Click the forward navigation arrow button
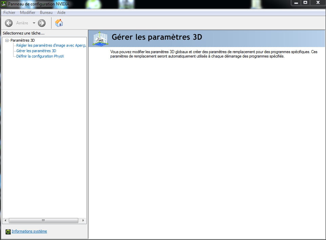This screenshot has height=240, width=326. point(42,23)
